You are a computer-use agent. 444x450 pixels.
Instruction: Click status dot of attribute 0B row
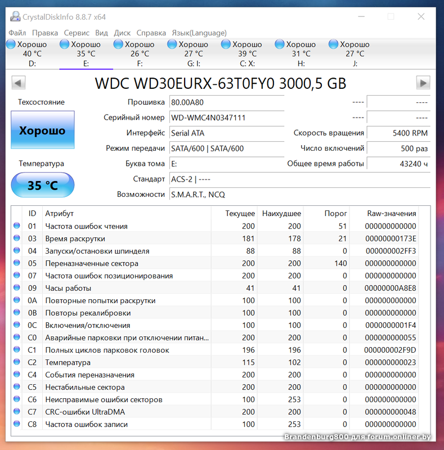[17, 312]
